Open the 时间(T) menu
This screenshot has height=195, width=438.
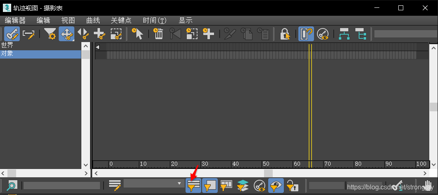(x=155, y=20)
